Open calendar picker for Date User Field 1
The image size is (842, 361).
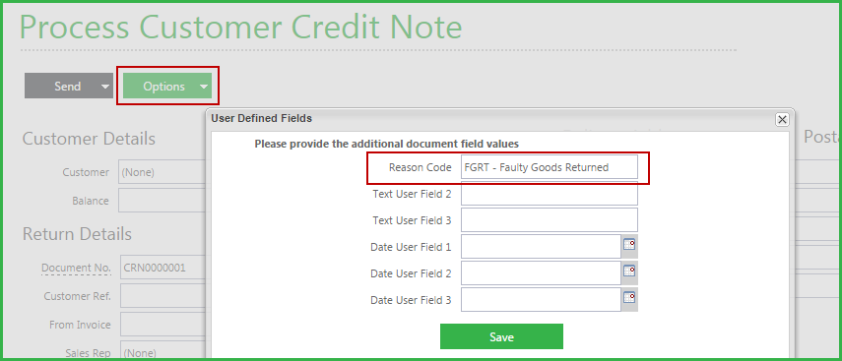pyautogui.click(x=629, y=246)
